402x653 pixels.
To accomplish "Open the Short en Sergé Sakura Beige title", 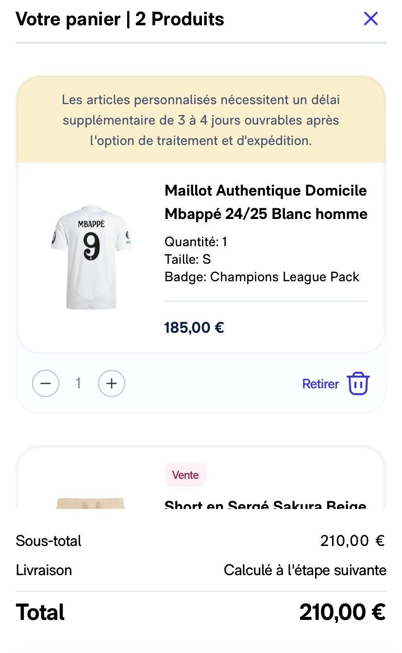I will point(266,504).
